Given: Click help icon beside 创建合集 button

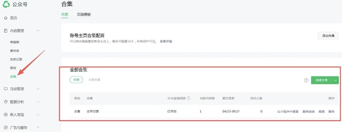Looking at the screenshot, I should coord(306,80).
